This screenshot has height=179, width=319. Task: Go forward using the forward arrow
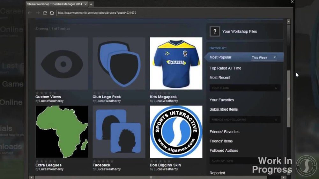pyautogui.click(x=37, y=13)
